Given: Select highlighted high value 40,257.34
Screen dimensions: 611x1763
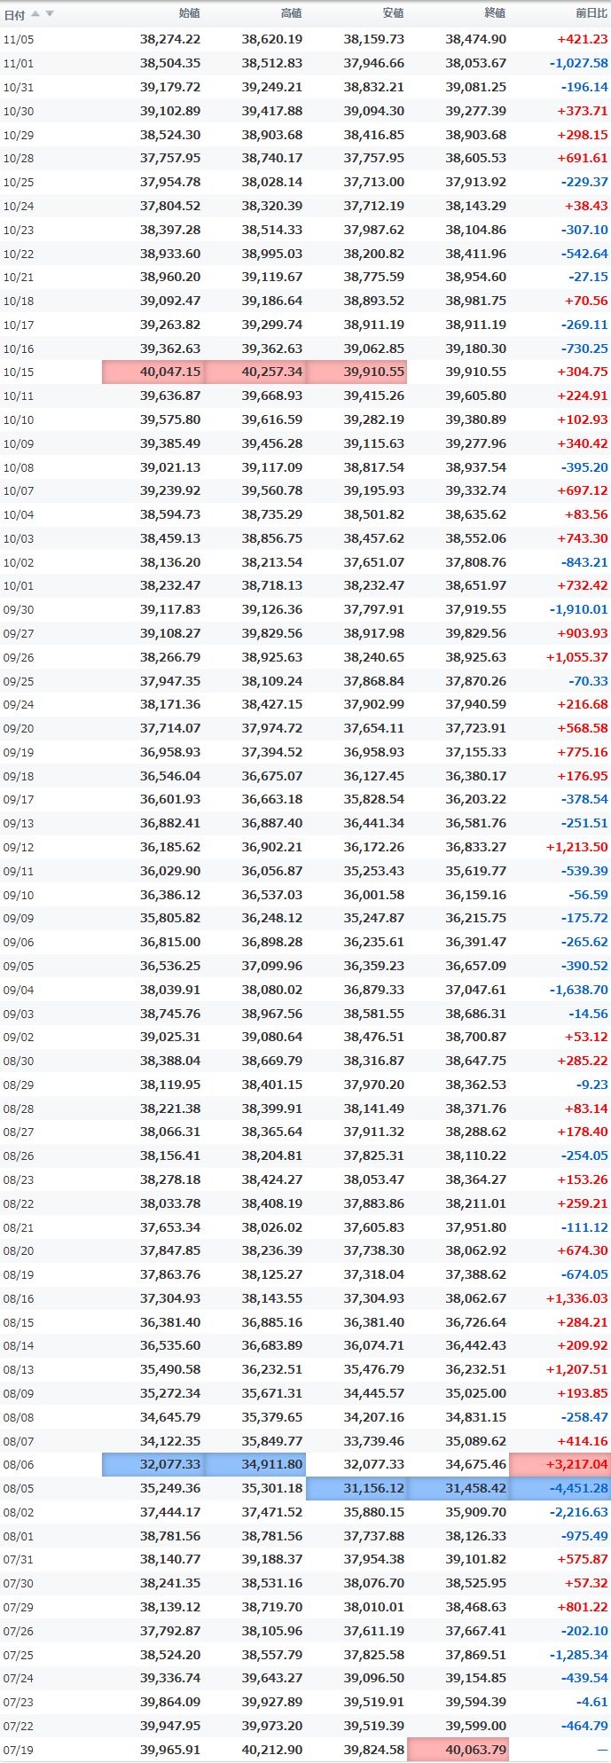Looking at the screenshot, I should 255,372.
